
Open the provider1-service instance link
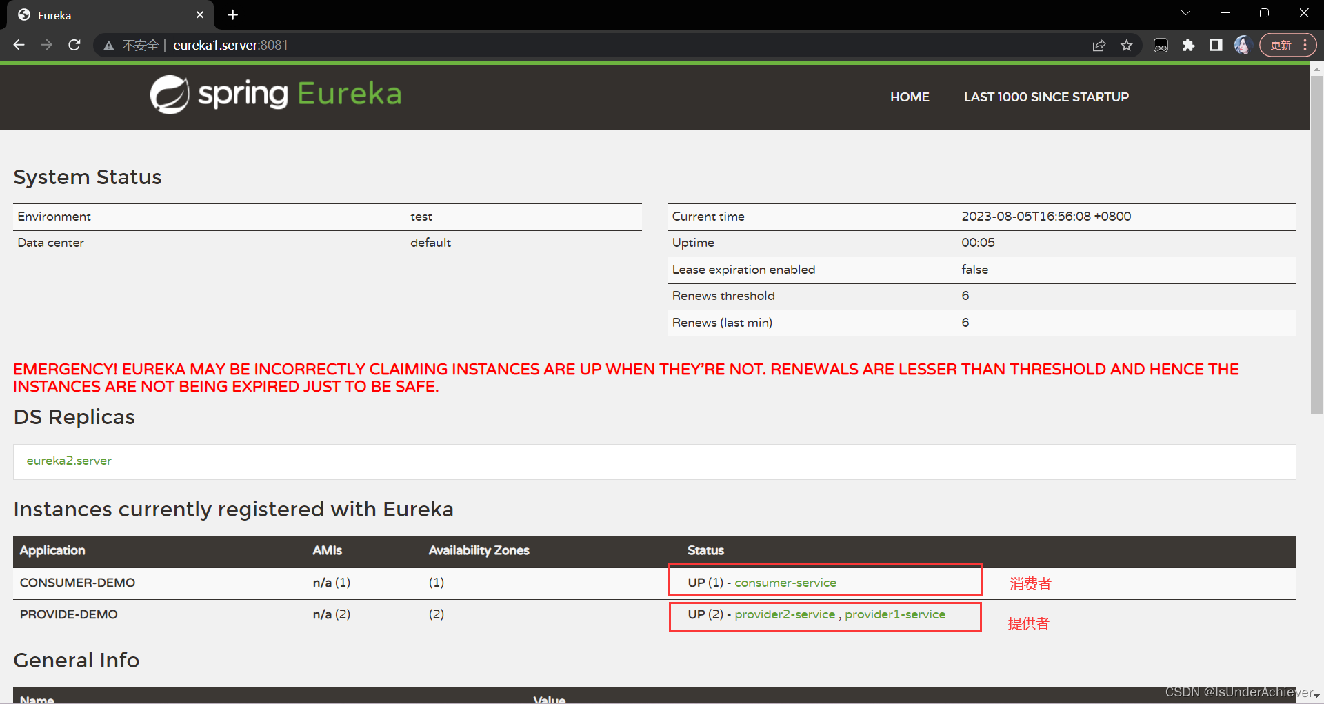click(895, 614)
